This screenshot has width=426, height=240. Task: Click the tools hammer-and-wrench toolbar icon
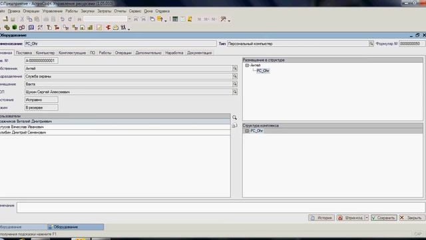224,19
